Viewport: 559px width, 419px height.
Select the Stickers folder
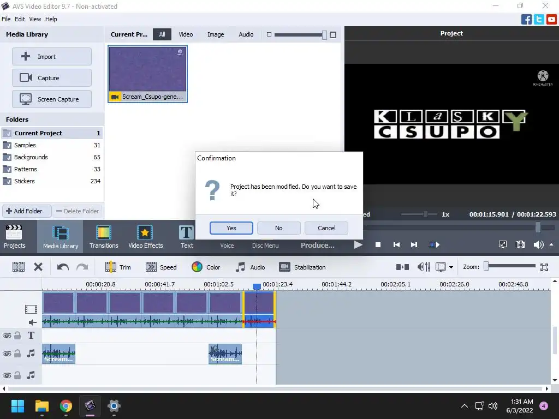pyautogui.click(x=52, y=181)
